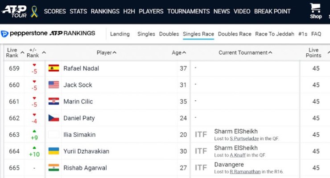Click the Croatia flag beside Marin Cilic
This screenshot has height=178, width=330.
[x=54, y=101]
